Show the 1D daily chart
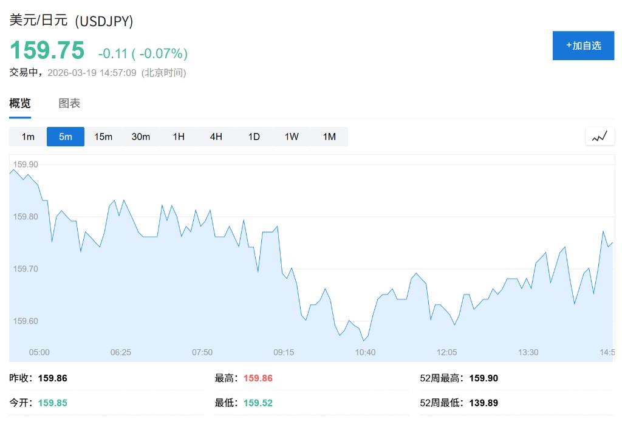 point(254,137)
